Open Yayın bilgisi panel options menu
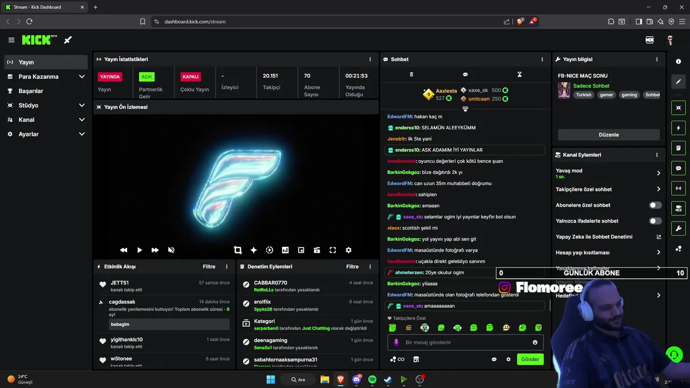 point(657,59)
